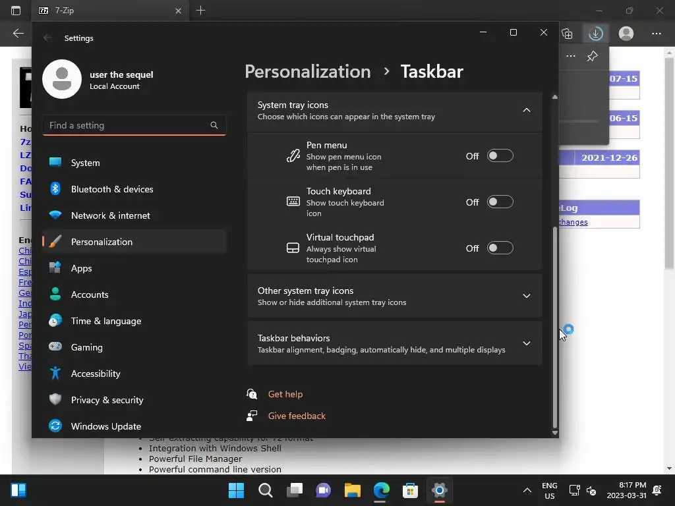Open Task View on taskbar
Screen dimensions: 675x506
click(x=295, y=490)
